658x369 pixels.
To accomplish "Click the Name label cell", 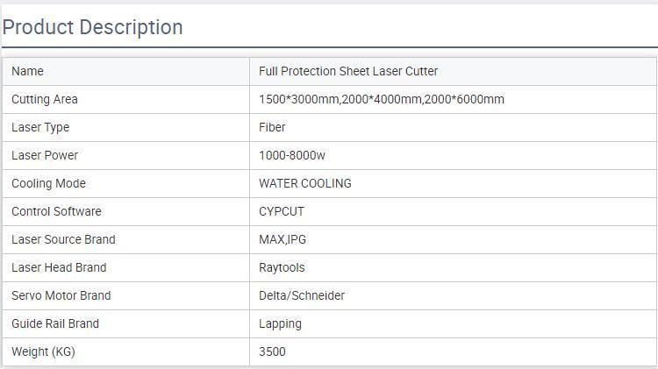I will pos(27,71).
